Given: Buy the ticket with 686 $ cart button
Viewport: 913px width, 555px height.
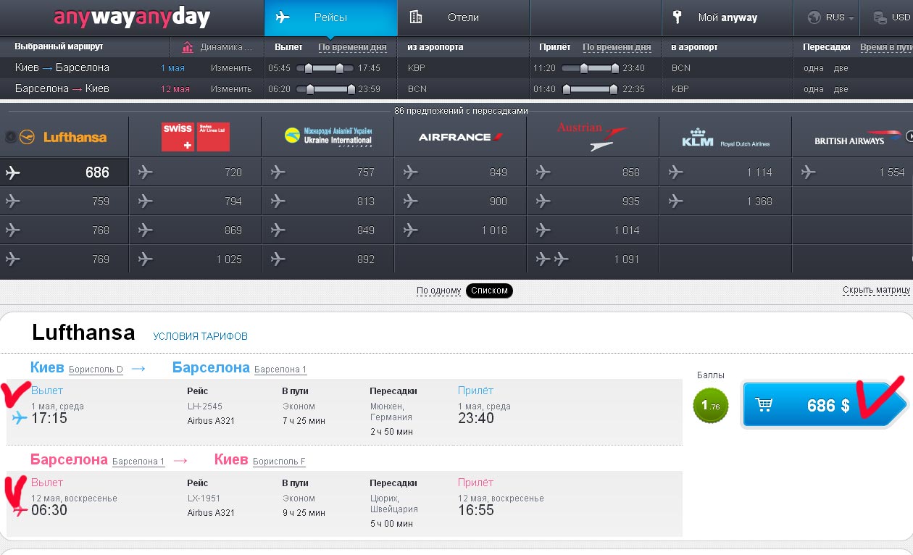Looking at the screenshot, I should pyautogui.click(x=824, y=405).
